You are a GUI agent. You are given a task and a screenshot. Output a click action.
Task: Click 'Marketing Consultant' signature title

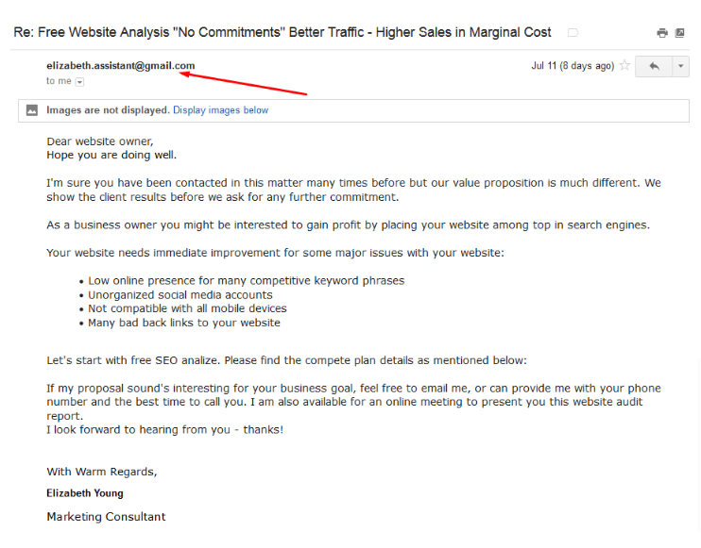coord(106,517)
